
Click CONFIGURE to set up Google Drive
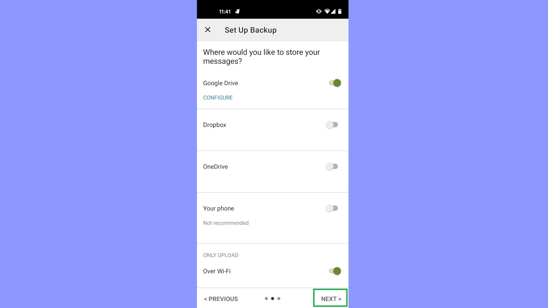pos(218,98)
